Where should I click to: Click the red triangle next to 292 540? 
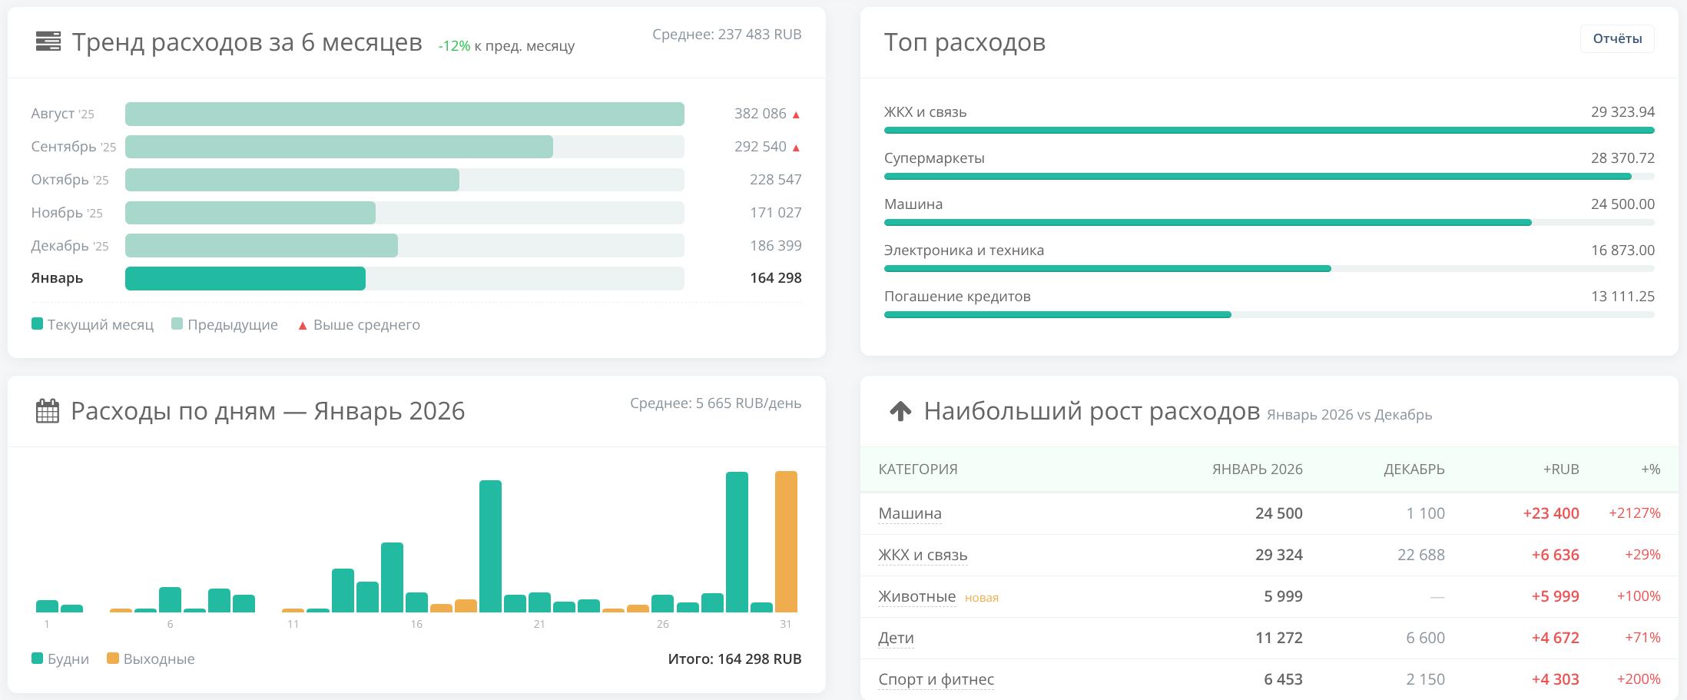click(x=796, y=148)
